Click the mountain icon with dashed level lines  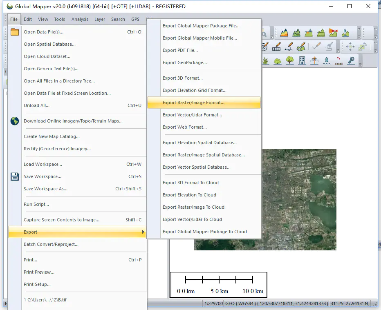[x=321, y=33]
